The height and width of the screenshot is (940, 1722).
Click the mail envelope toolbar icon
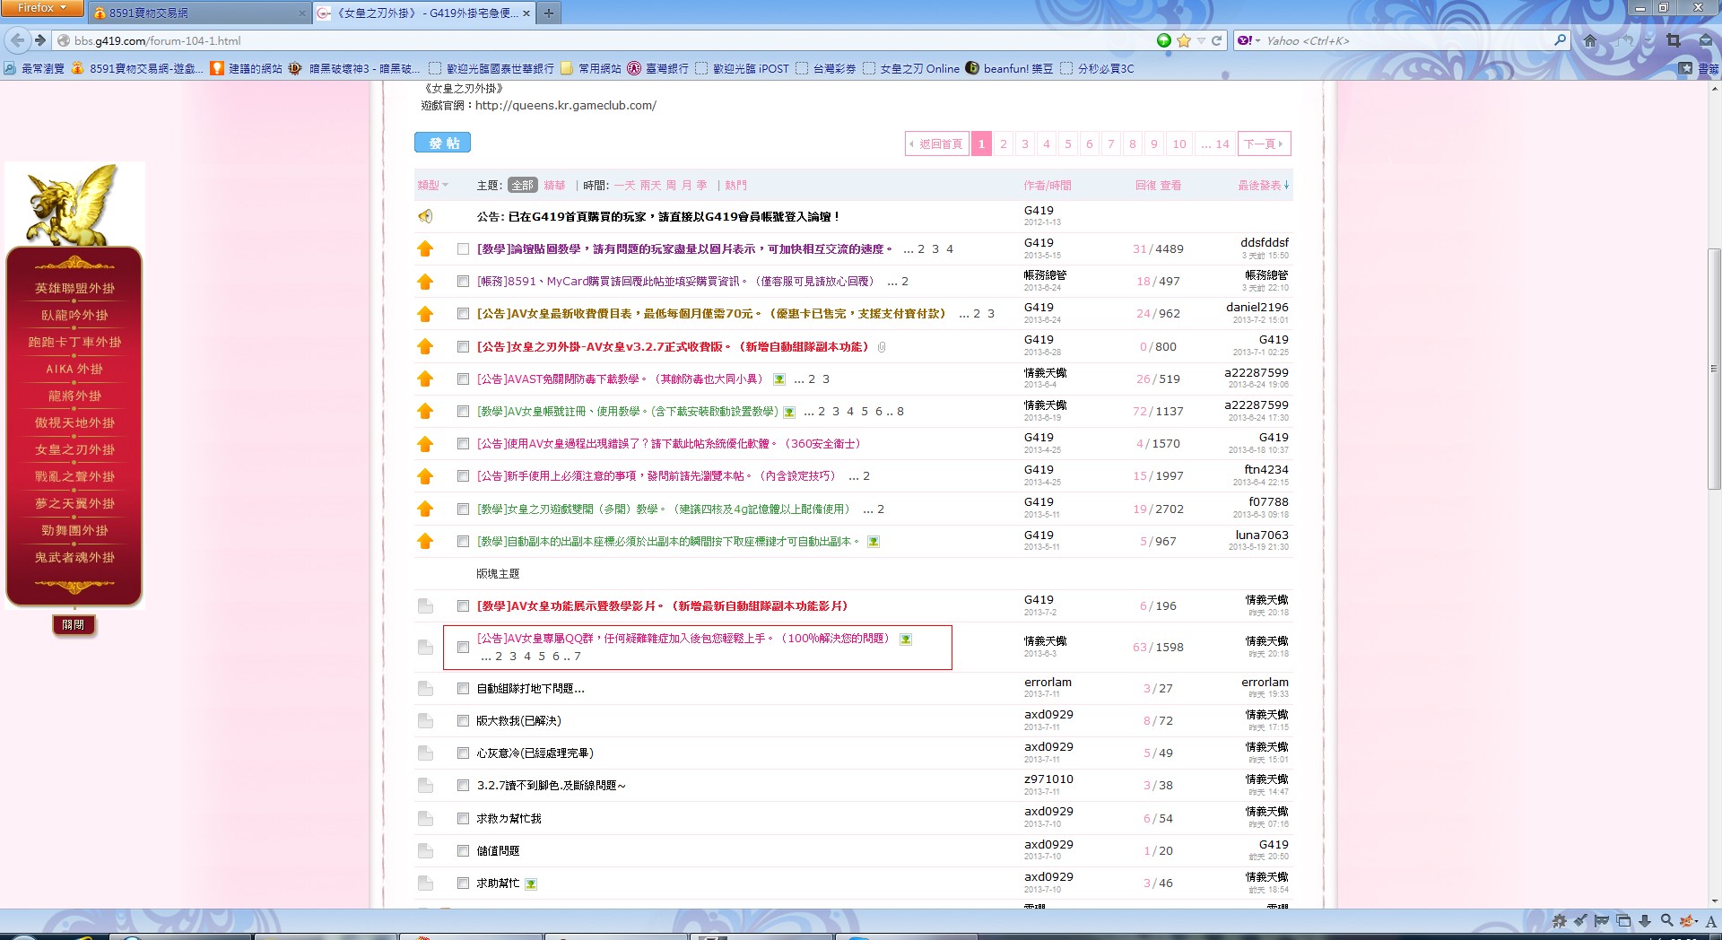tap(1706, 40)
